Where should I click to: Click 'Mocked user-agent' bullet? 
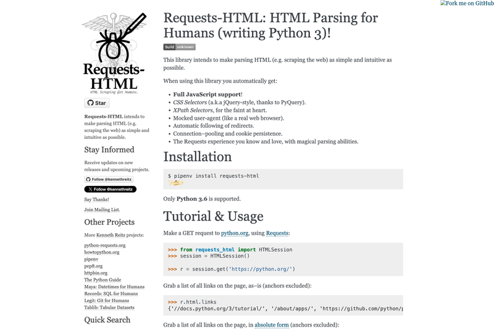coord(228,118)
